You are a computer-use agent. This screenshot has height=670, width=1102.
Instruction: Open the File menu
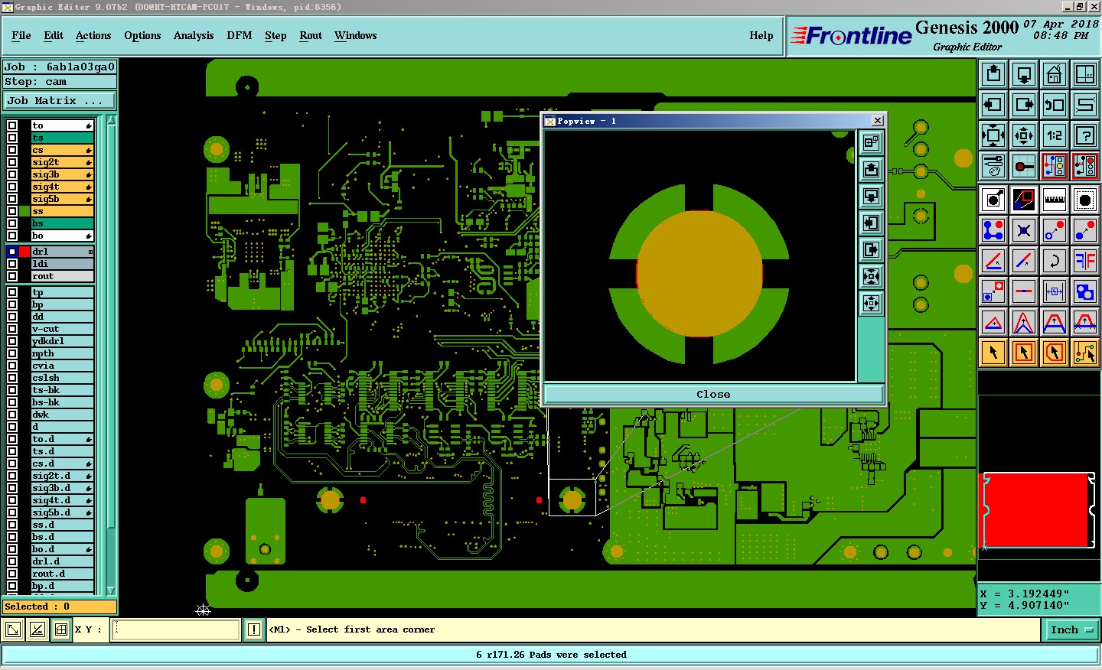[x=21, y=35]
